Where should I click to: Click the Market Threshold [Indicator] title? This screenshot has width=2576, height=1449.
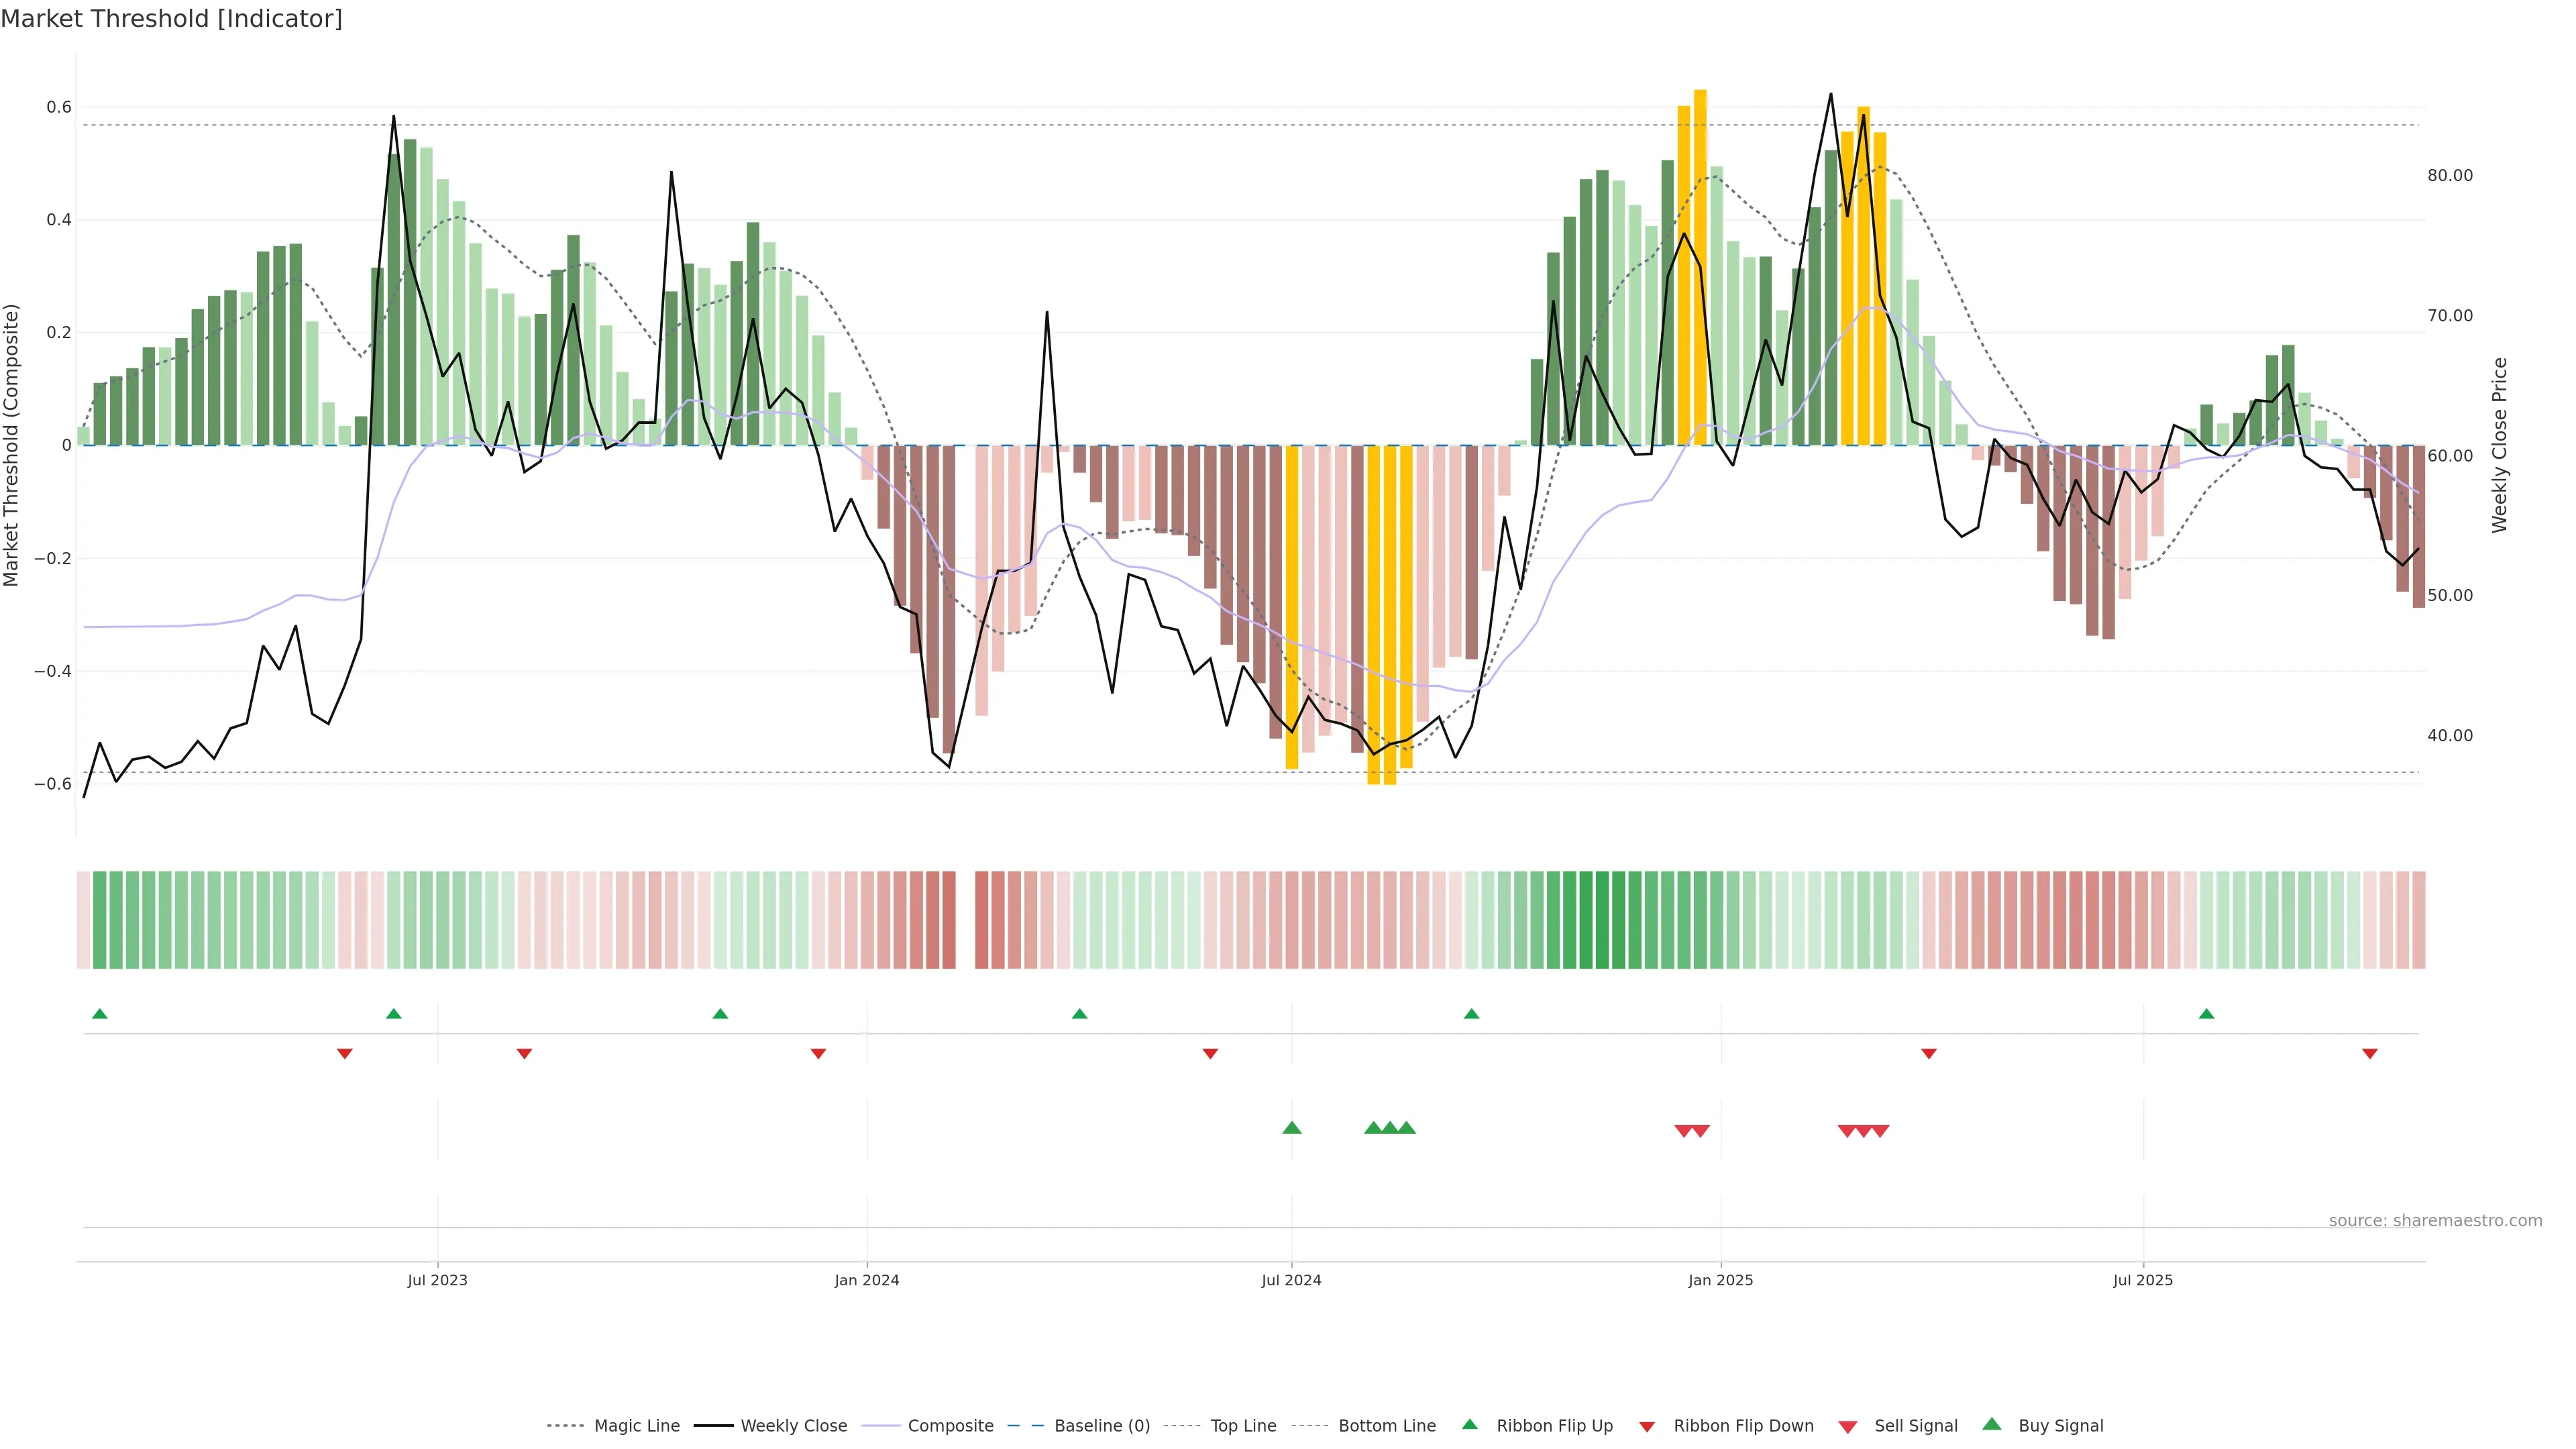[171, 19]
